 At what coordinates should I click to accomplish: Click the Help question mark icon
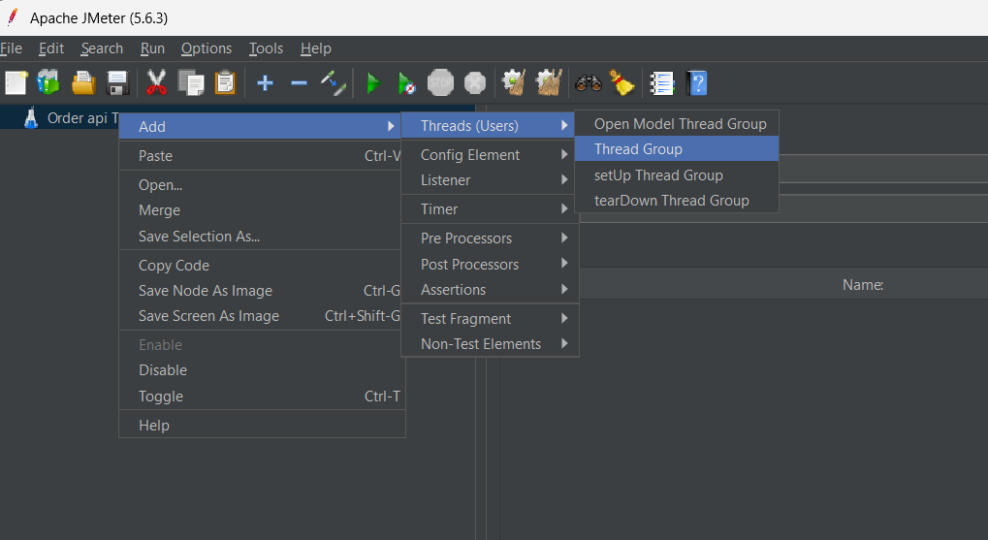pyautogui.click(x=697, y=82)
